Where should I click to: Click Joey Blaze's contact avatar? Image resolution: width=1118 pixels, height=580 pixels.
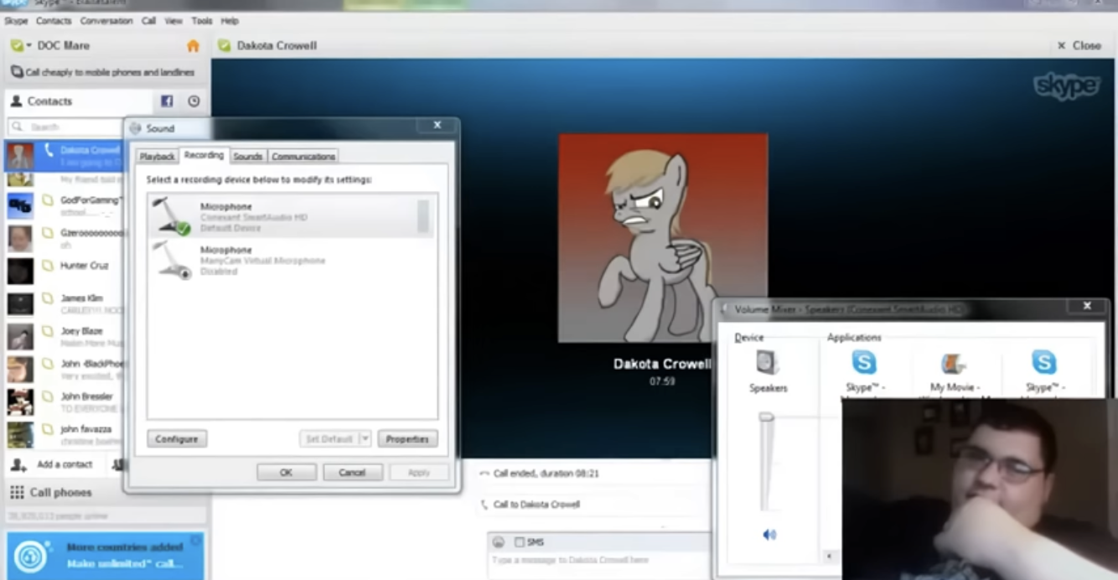[20, 336]
